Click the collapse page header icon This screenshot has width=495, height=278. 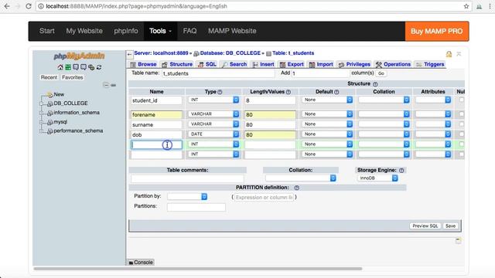click(x=459, y=54)
